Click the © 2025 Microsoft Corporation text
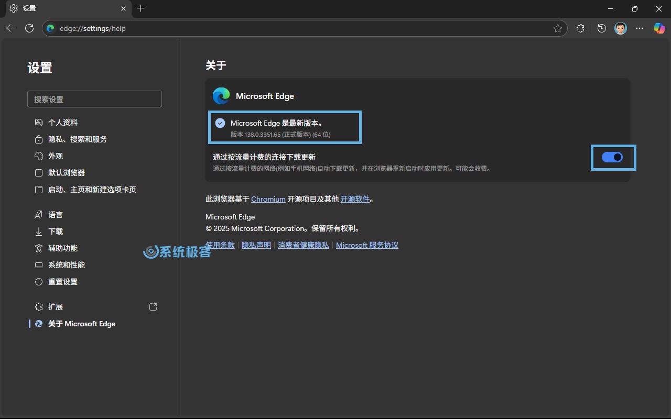Screen dimensions: 671x419 pos(283,228)
